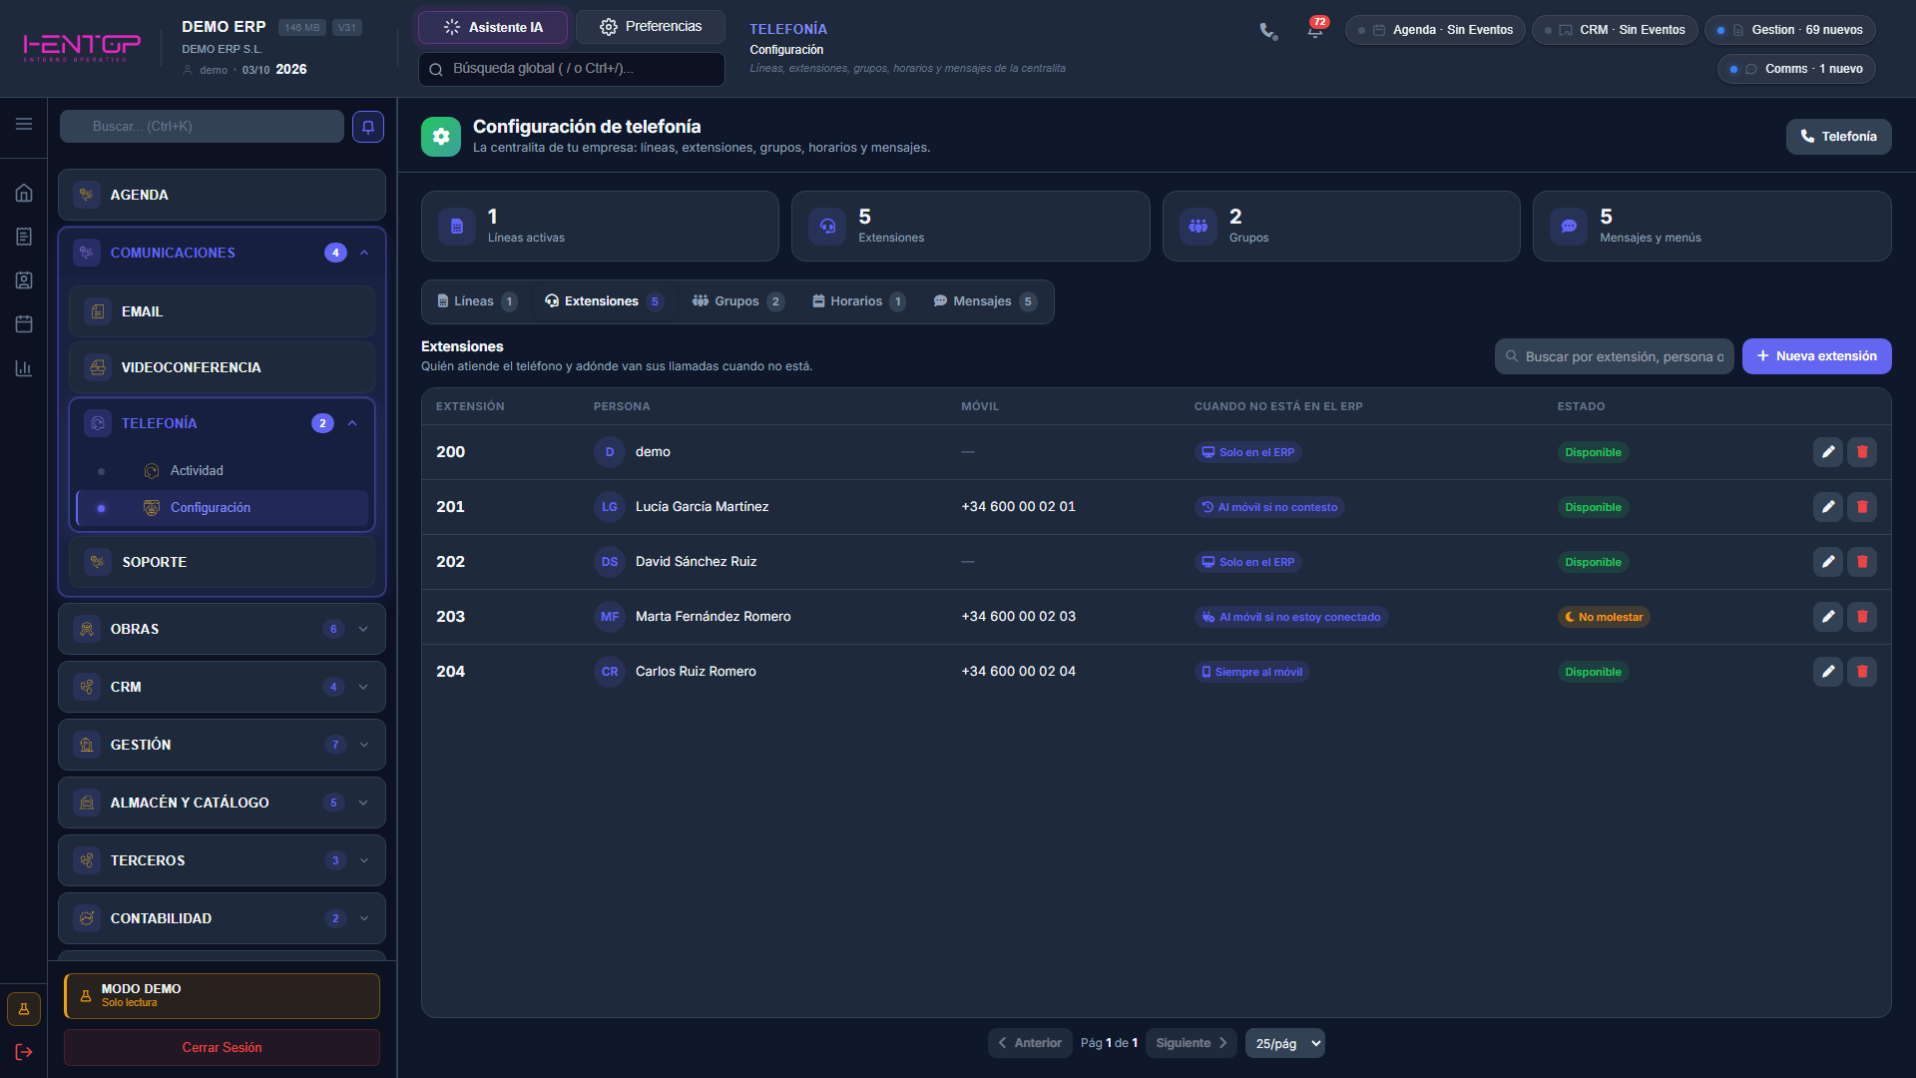Open the 25/pág page size dropdown
Viewport: 1916px width, 1078px height.
coord(1285,1043)
